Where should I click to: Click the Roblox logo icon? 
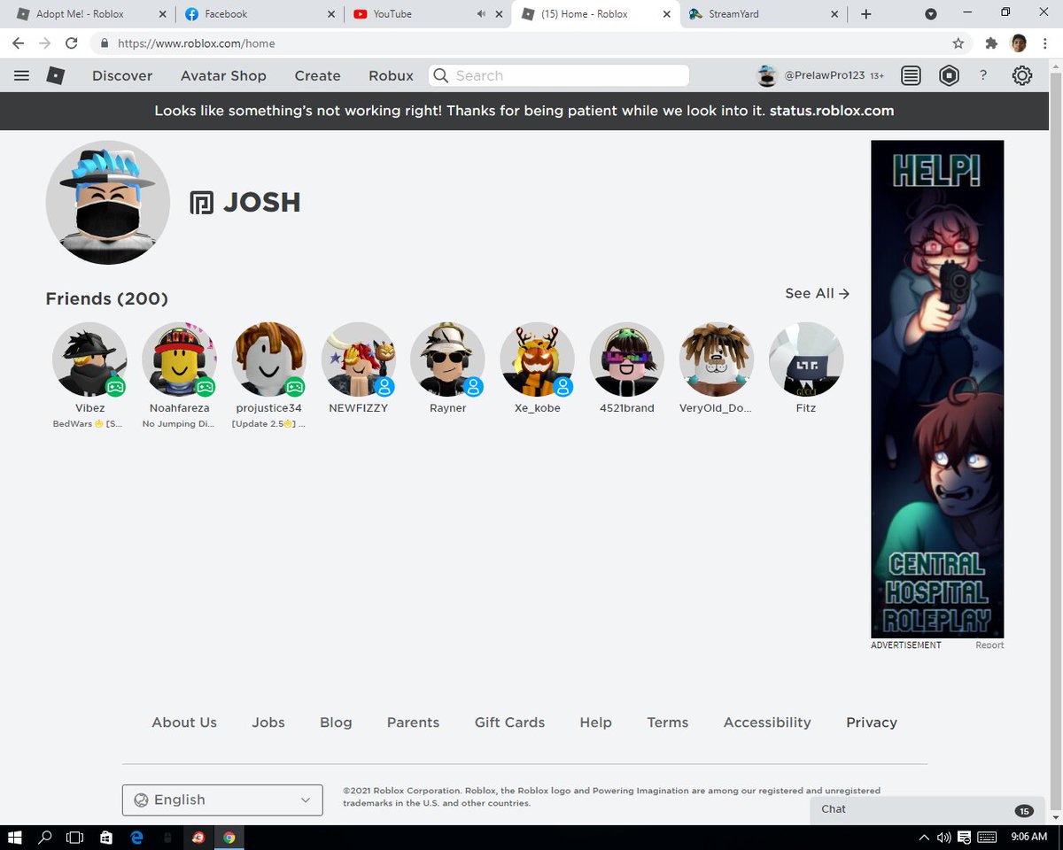point(55,75)
